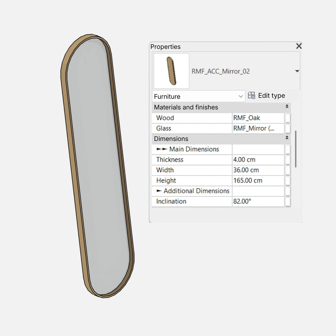This screenshot has height=336, width=336.
Task: Collapse the Dimensions section
Action: (287, 138)
